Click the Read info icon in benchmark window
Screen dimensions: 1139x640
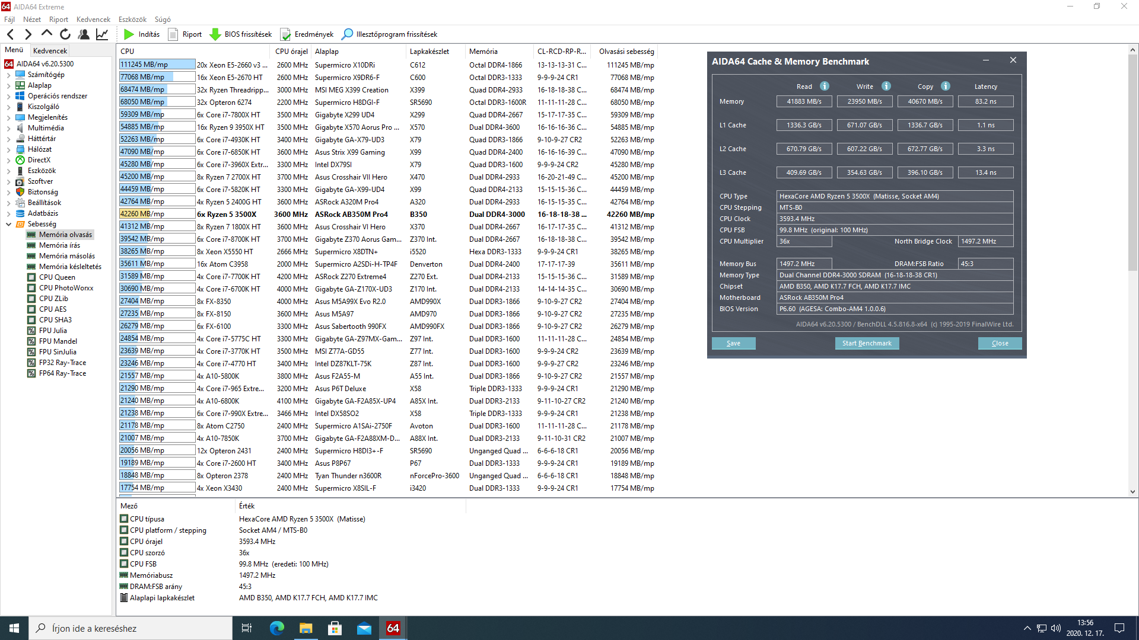(x=825, y=86)
